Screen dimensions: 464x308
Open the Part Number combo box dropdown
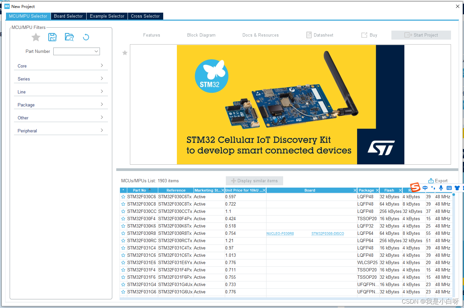tap(96, 51)
